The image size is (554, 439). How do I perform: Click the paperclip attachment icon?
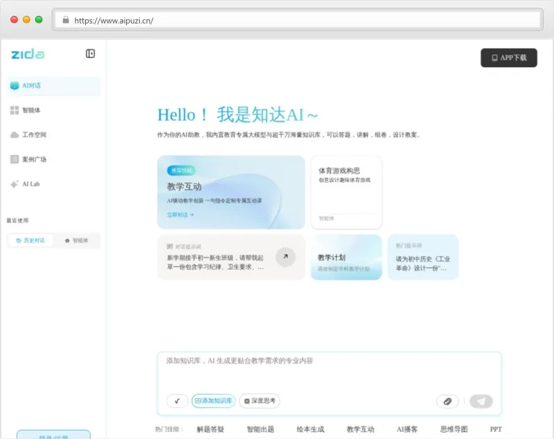[447, 402]
